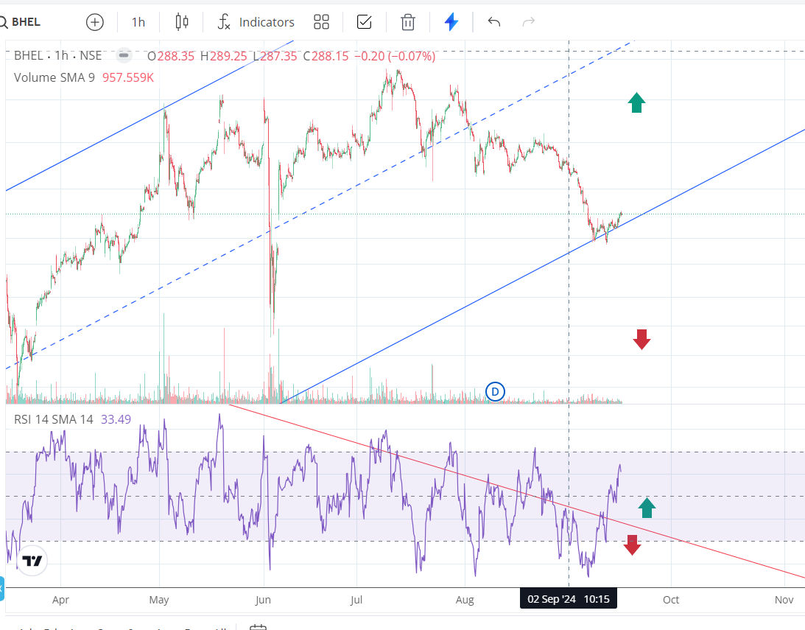Click the Nov label on time axis
805x630 pixels.
[784, 600]
